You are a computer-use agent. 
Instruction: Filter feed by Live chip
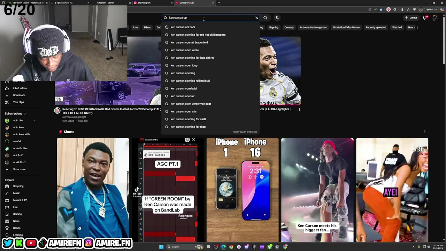coord(135,28)
